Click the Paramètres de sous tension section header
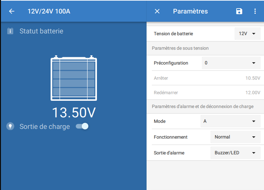Screen dimensions: 264x190 click(180, 48)
